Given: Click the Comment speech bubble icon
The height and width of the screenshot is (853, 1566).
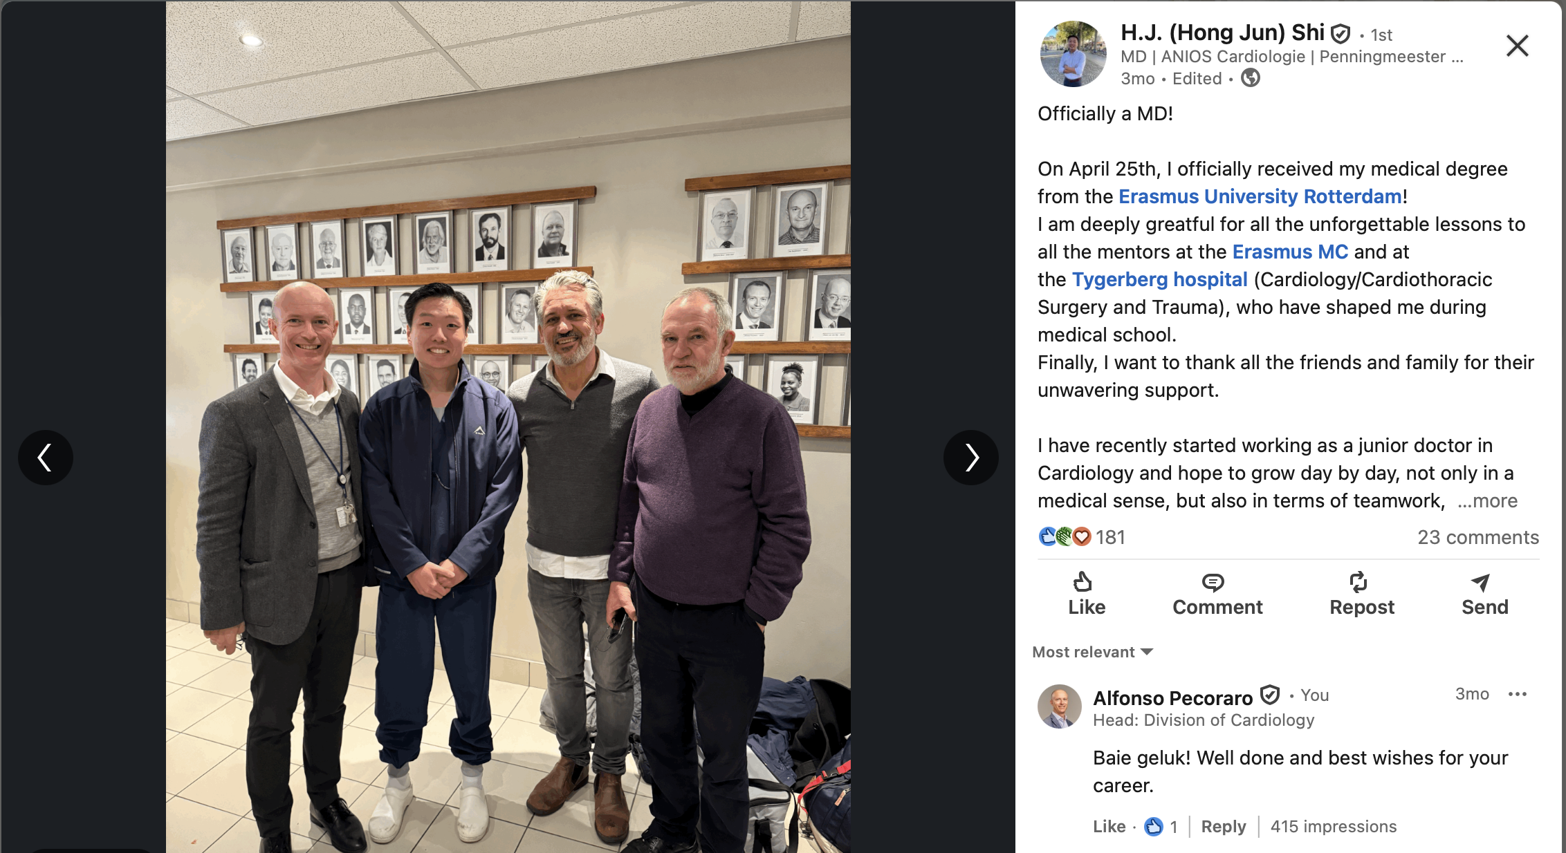Looking at the screenshot, I should click(1213, 582).
